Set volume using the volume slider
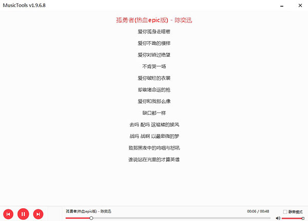This screenshot has height=221, width=308. tap(293, 218)
